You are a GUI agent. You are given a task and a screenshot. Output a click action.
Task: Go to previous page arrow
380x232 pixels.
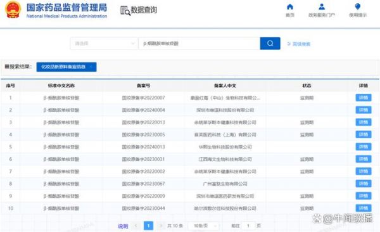click(136, 226)
